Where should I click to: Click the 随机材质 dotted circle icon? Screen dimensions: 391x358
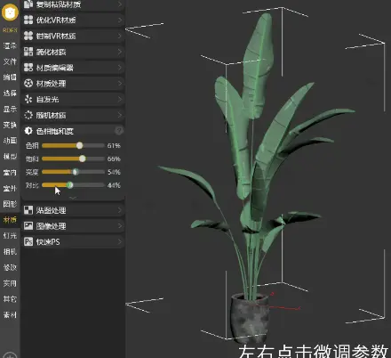[28, 115]
